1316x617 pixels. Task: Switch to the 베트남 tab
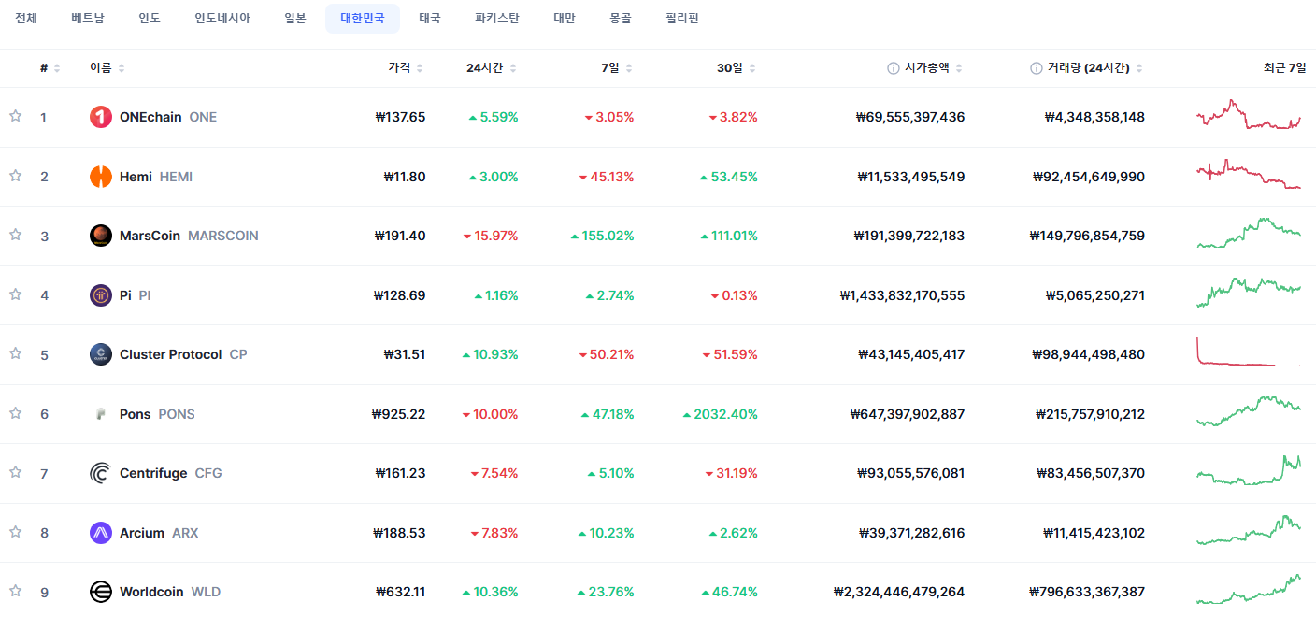click(88, 19)
